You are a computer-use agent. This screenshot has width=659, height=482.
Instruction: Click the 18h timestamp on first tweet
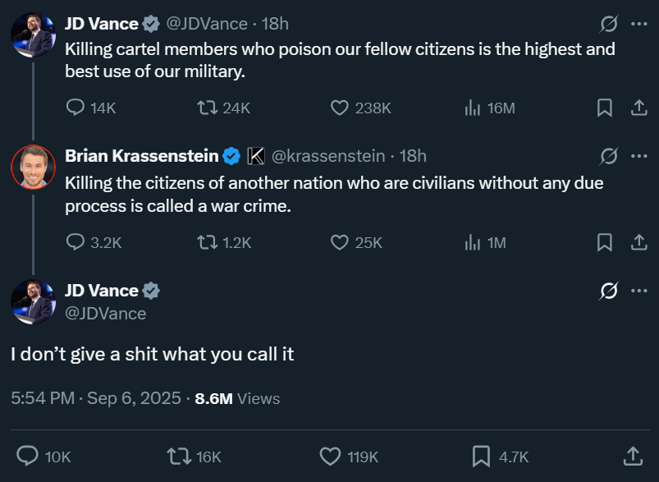coord(275,24)
